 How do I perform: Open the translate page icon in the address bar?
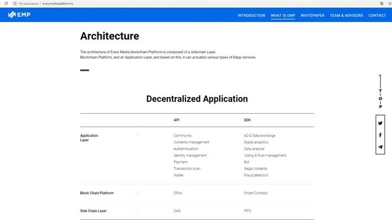point(382,4)
